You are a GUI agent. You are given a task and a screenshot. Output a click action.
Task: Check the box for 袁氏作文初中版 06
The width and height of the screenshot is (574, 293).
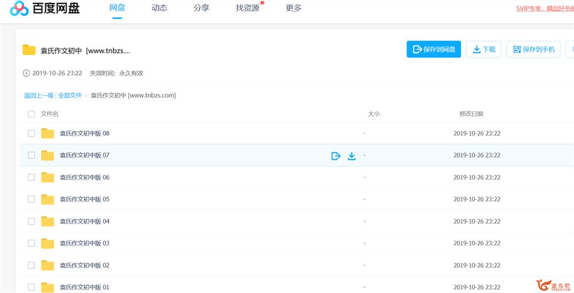[32, 177]
